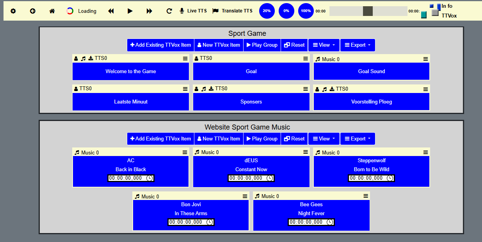482x242 pixels.
Task: Click Add Existing TTVox Item in Music group
Action: (160, 139)
